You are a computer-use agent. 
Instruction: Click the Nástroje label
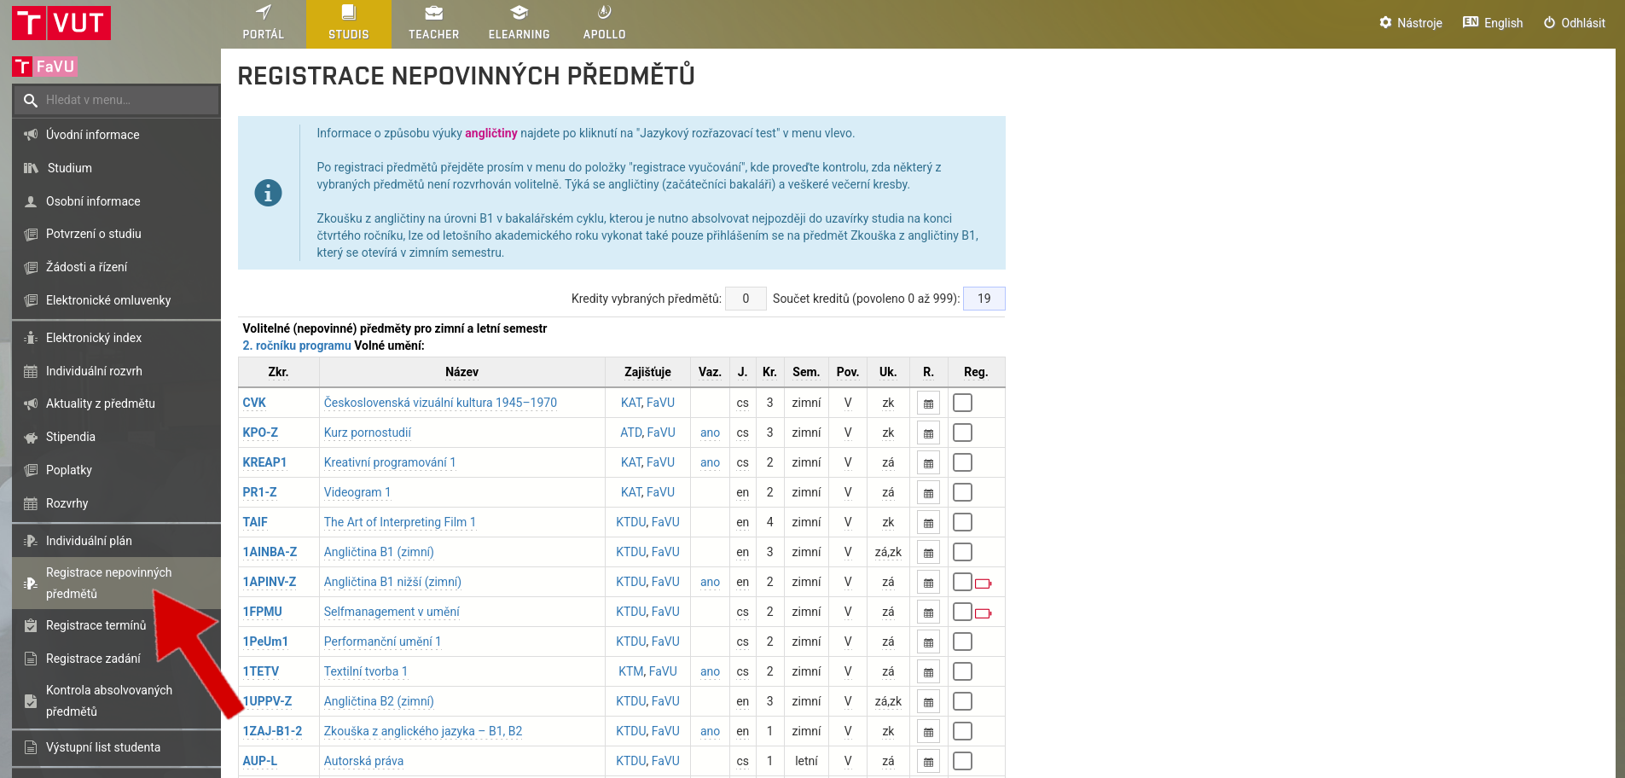point(1419,23)
